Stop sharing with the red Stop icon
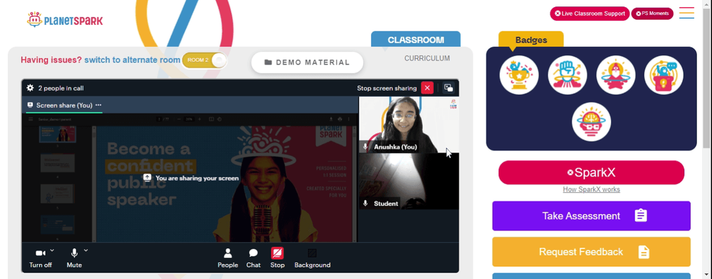712x279 pixels. tap(277, 253)
